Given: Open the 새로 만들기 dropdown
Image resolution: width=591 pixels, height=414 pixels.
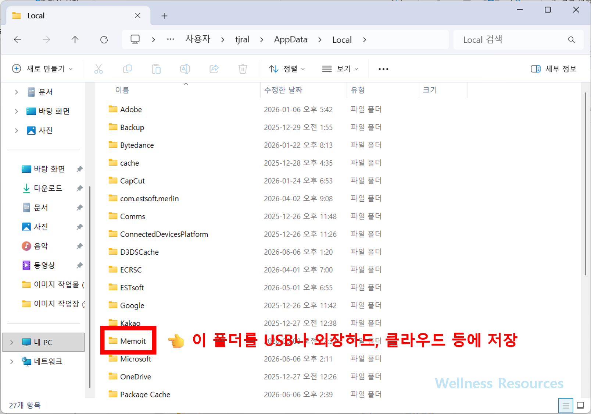Looking at the screenshot, I should point(42,69).
